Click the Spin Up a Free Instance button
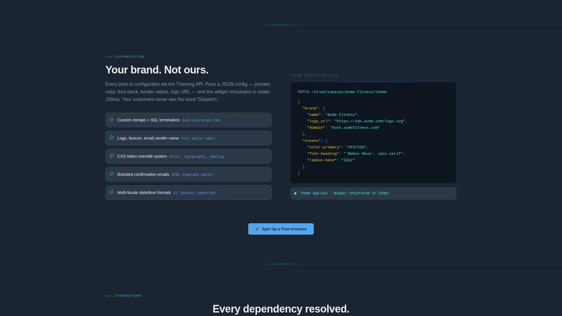Screen dimensions: 562x316 [281, 229]
